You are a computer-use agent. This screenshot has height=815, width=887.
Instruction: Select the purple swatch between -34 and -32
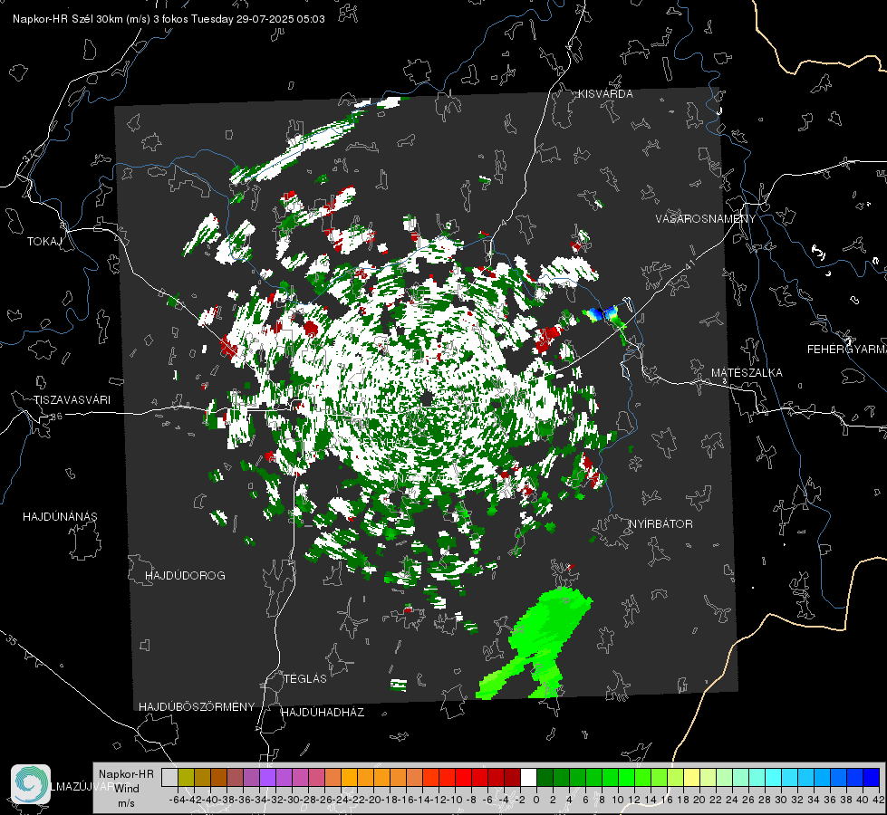coord(267,778)
